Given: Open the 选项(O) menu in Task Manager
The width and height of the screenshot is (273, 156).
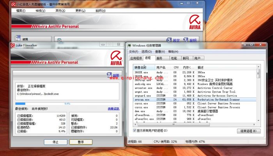Looking at the screenshot, I should [x=147, y=51].
